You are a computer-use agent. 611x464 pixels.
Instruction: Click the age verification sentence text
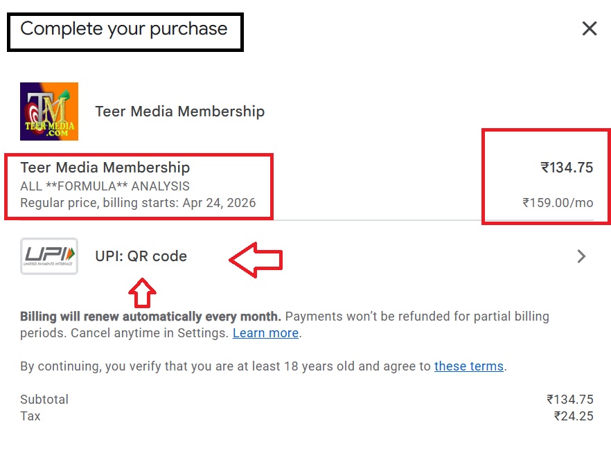pos(226,366)
